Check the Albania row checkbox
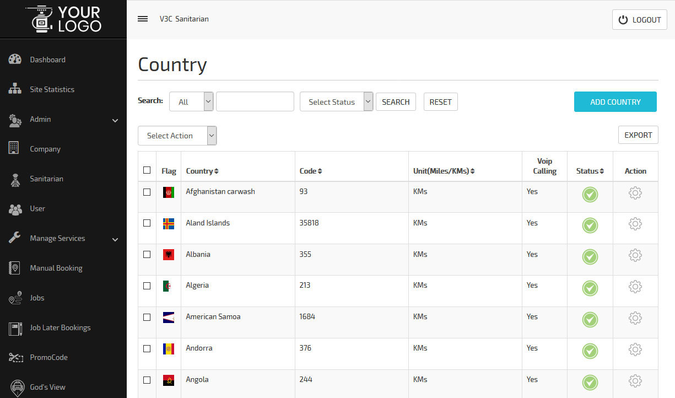This screenshot has width=675, height=398. click(x=147, y=255)
